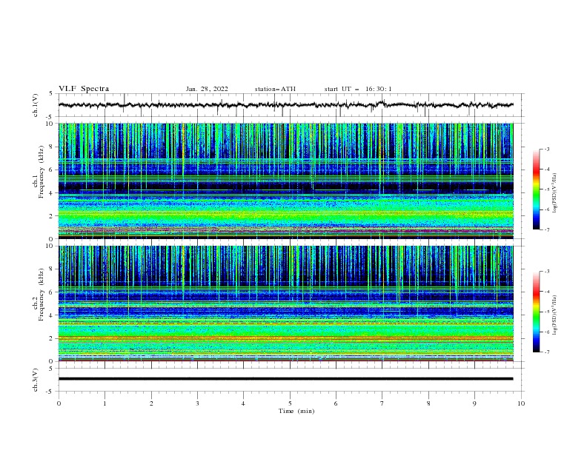Click the "-5" tick on the ch.1(V) axis
587x453 pixels.
50,117
